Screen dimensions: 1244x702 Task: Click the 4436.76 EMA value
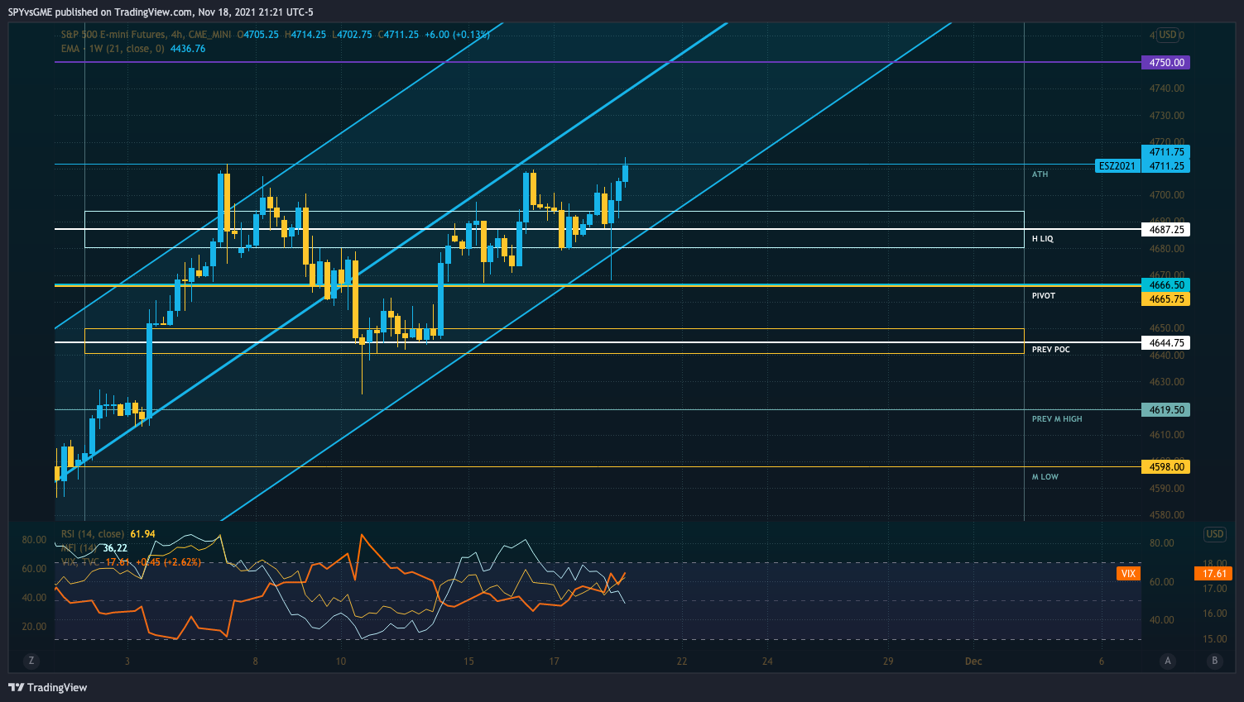(188, 49)
